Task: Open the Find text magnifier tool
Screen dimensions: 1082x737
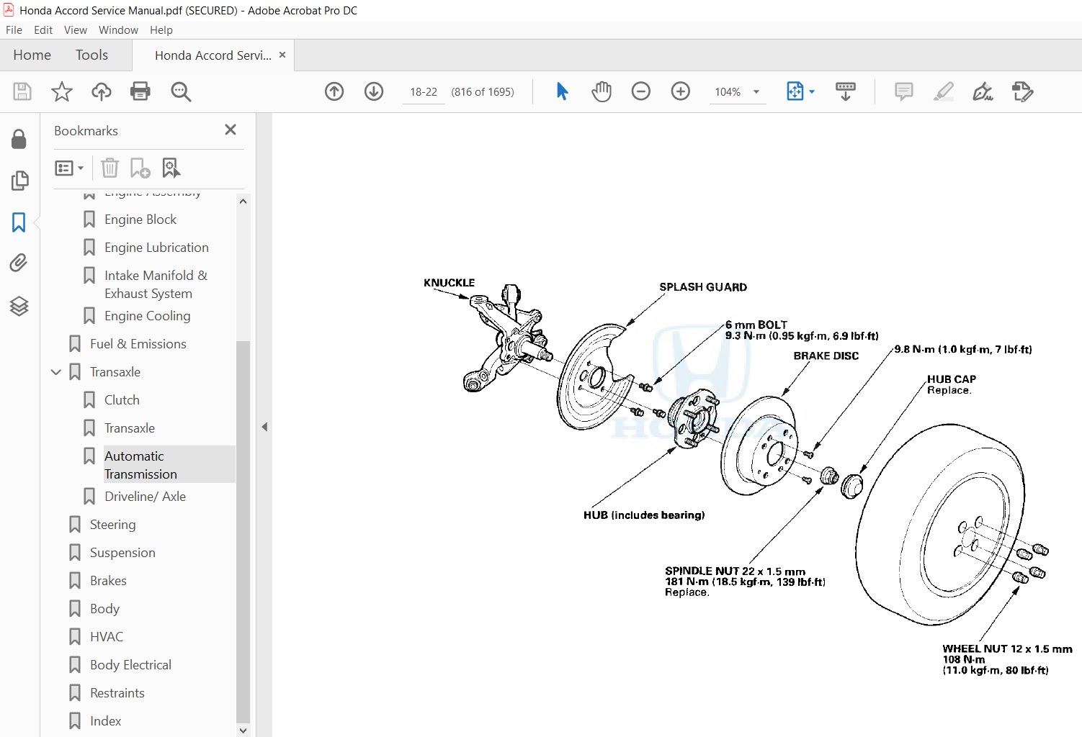Action: [x=181, y=91]
